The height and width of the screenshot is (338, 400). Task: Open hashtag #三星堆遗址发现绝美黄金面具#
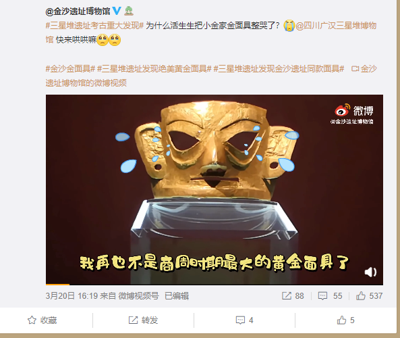[x=154, y=68]
